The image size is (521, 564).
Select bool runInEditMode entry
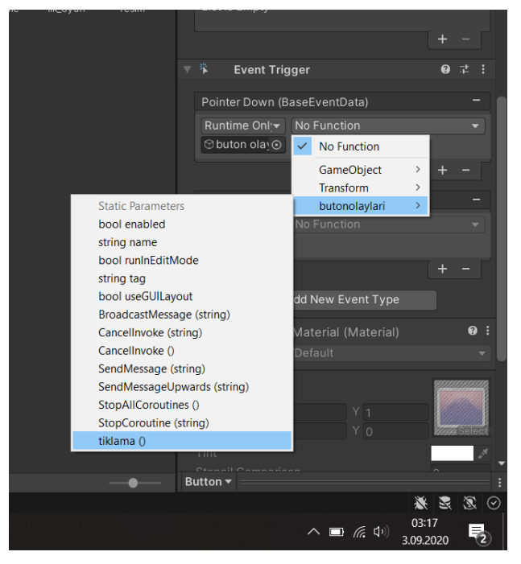click(x=148, y=261)
